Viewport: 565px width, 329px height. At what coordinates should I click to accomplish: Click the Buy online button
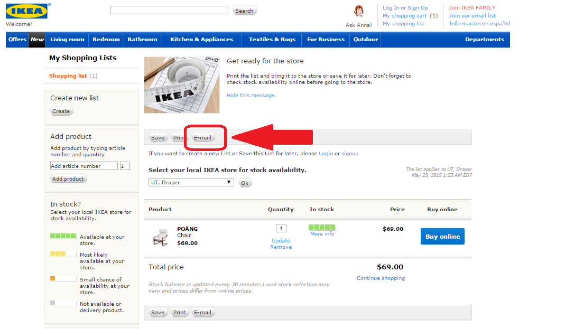point(442,237)
